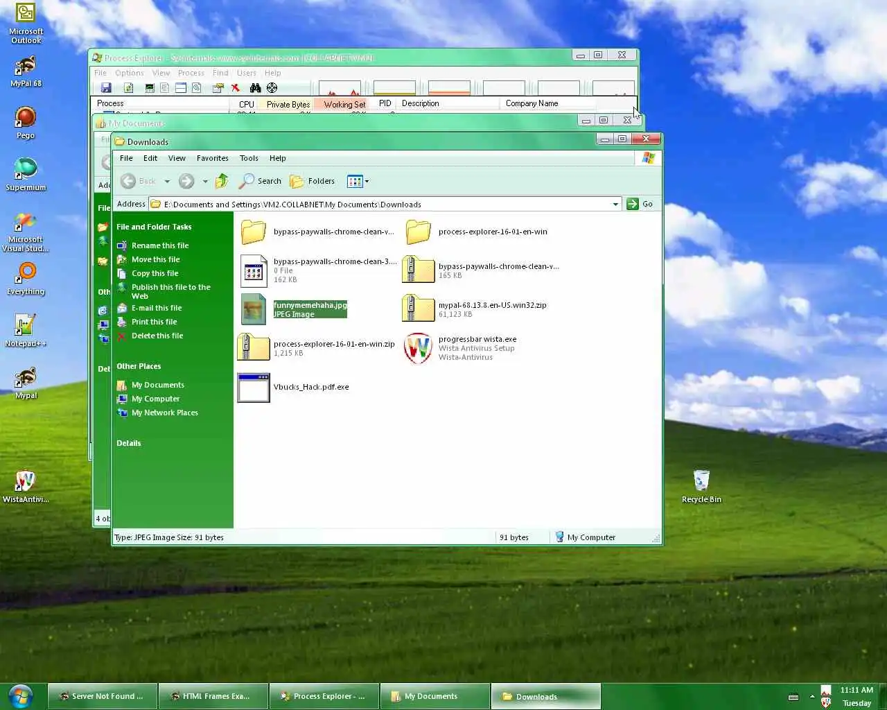
Task: Select progressbar wista.exe icon
Action: [419, 348]
